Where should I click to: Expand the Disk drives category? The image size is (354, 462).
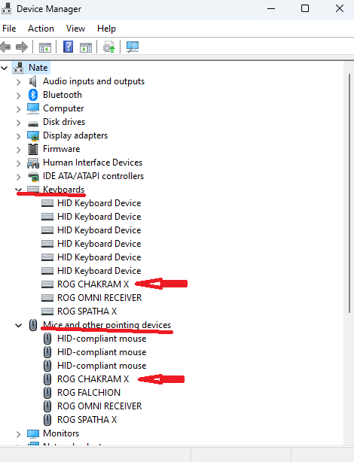(x=19, y=123)
